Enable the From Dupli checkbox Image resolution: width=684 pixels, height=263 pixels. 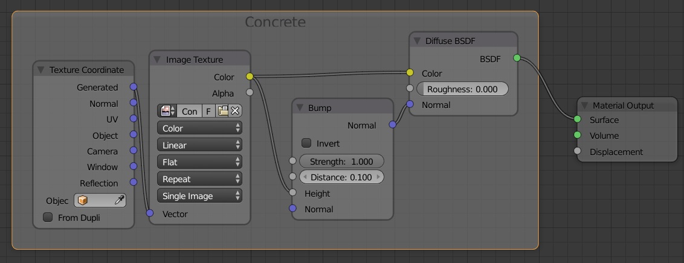[48, 217]
